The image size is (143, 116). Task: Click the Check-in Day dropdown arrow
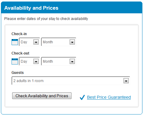click(36, 42)
